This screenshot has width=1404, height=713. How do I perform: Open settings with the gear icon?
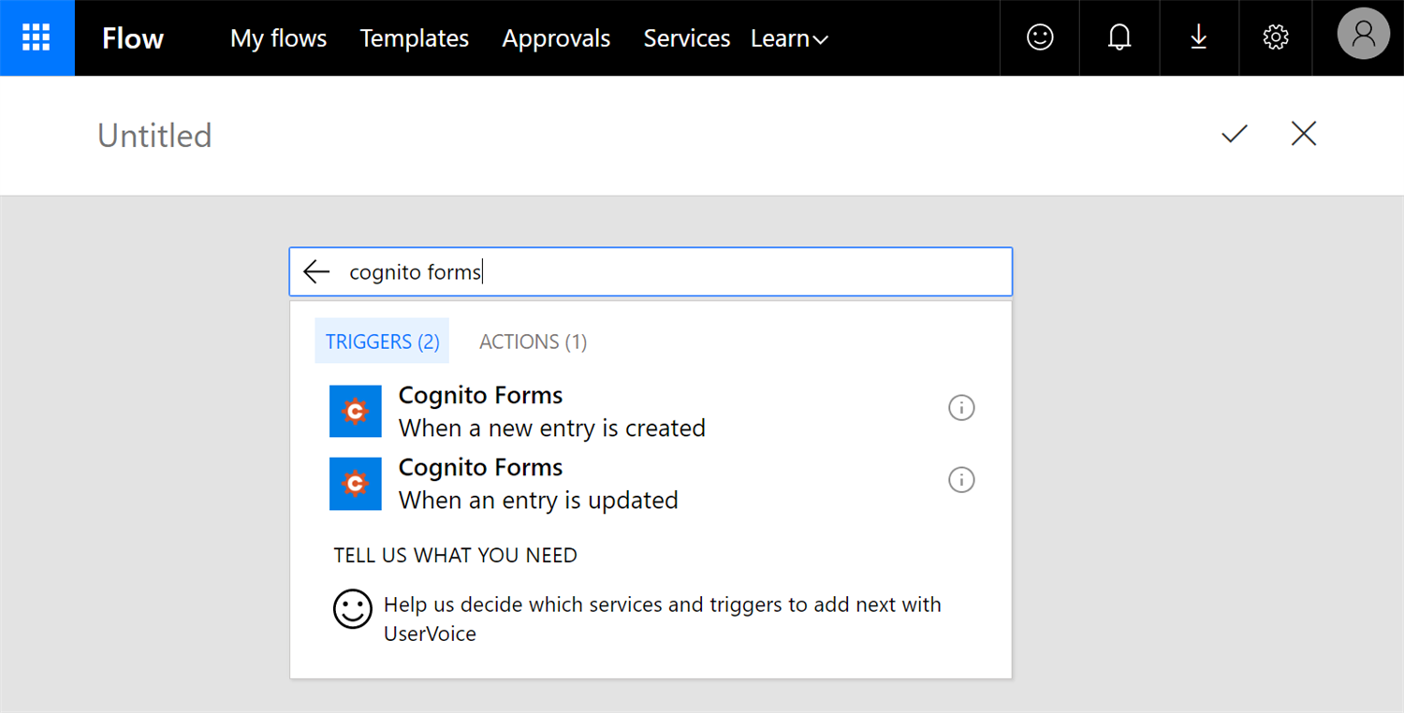1275,37
